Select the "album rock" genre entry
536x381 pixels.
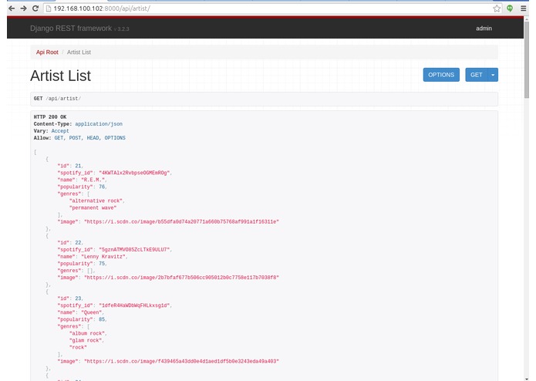87,333
